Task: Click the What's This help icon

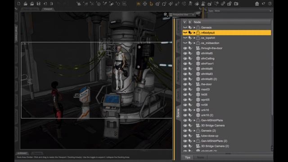Action: 264,4
